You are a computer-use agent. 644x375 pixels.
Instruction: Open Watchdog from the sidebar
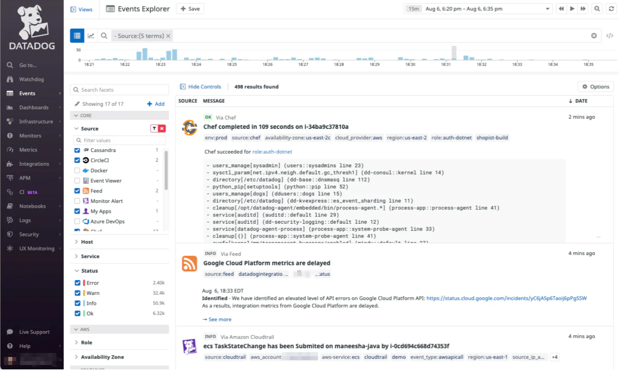(32, 79)
